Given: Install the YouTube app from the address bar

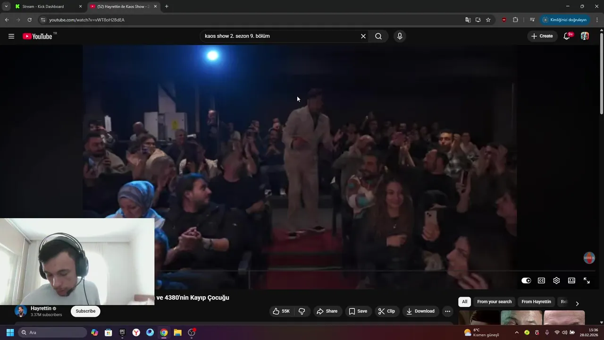Looking at the screenshot, I should pyautogui.click(x=478, y=20).
